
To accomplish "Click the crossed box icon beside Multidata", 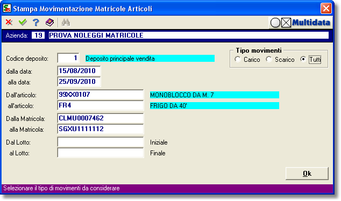I will coord(286,23).
